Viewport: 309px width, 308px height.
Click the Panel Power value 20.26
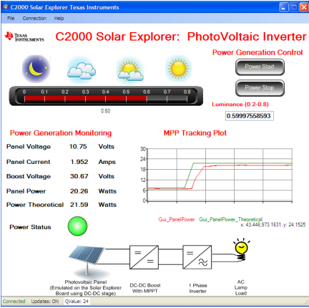(x=79, y=191)
